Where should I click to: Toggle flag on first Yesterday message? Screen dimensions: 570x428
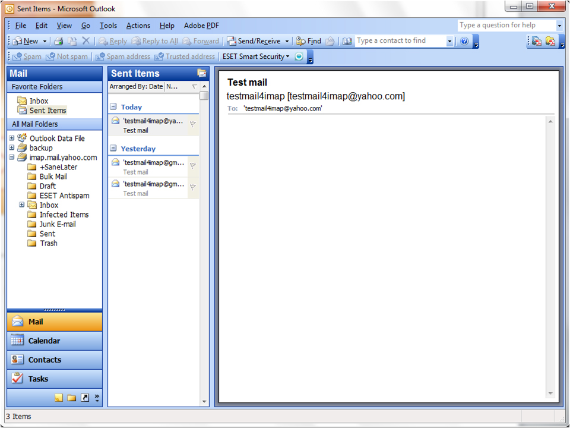pos(193,166)
